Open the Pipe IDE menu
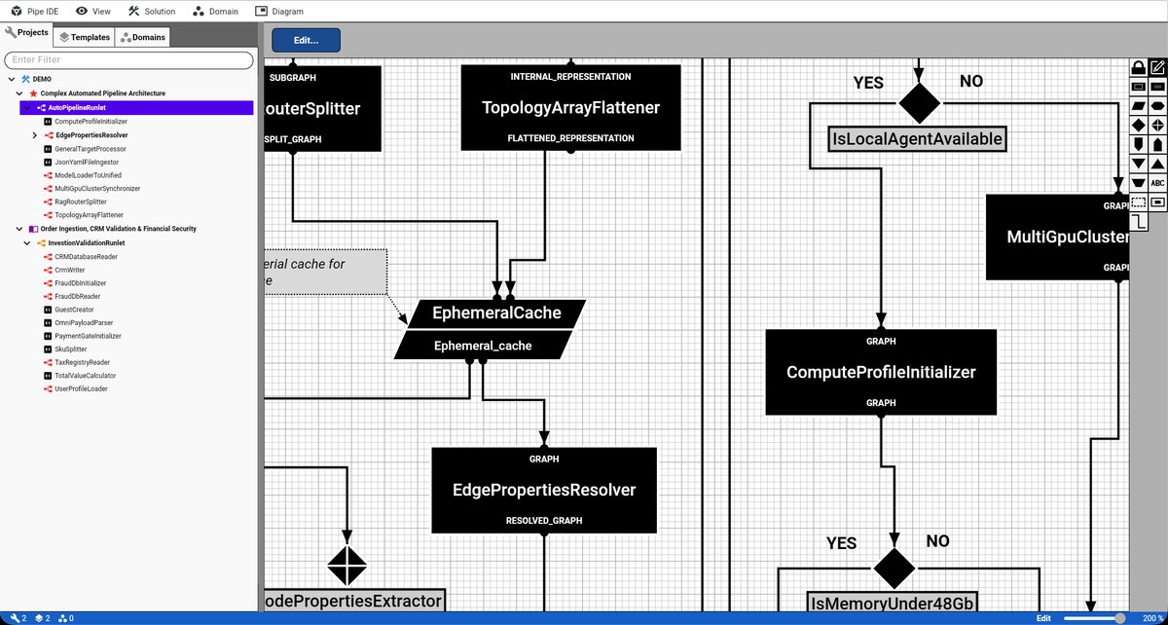 pyautogui.click(x=34, y=12)
